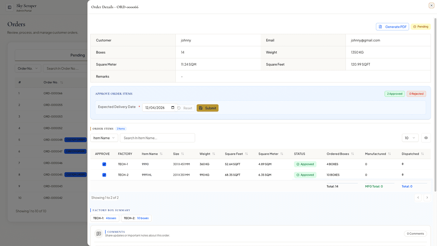Sort by Manufactured column icon
Viewport: 437px width, 246px height.
click(390, 154)
